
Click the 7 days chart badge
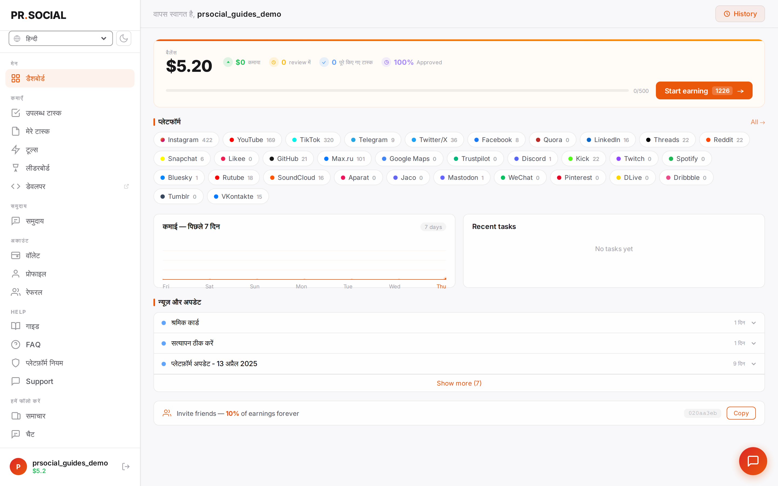pyautogui.click(x=433, y=227)
